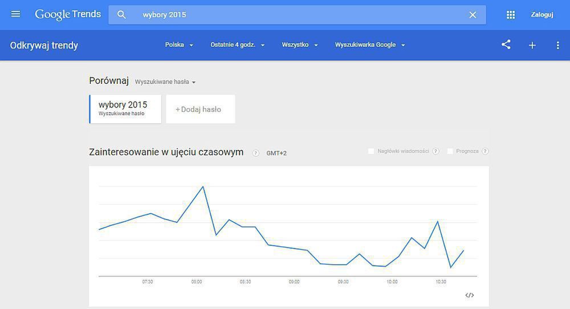Enable the Nagłówki wiadomości checkbox
Screen dimensions: 570x309
click(371, 151)
